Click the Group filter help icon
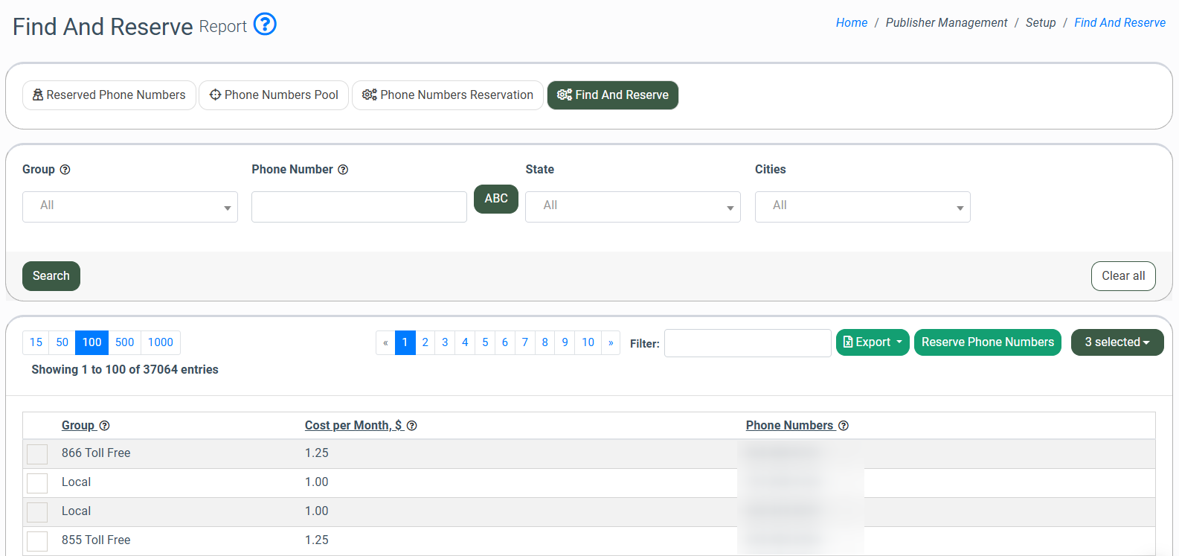This screenshot has width=1179, height=556. [65, 170]
